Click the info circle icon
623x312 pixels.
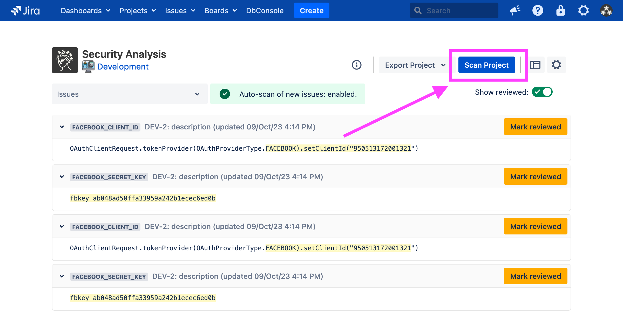click(356, 65)
